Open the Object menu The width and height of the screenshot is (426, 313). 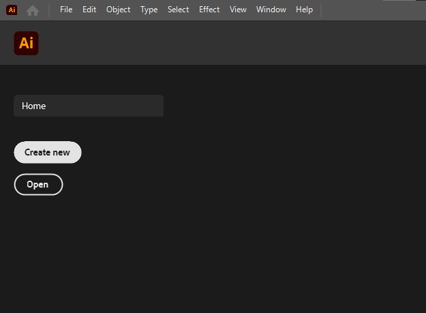[118, 10]
